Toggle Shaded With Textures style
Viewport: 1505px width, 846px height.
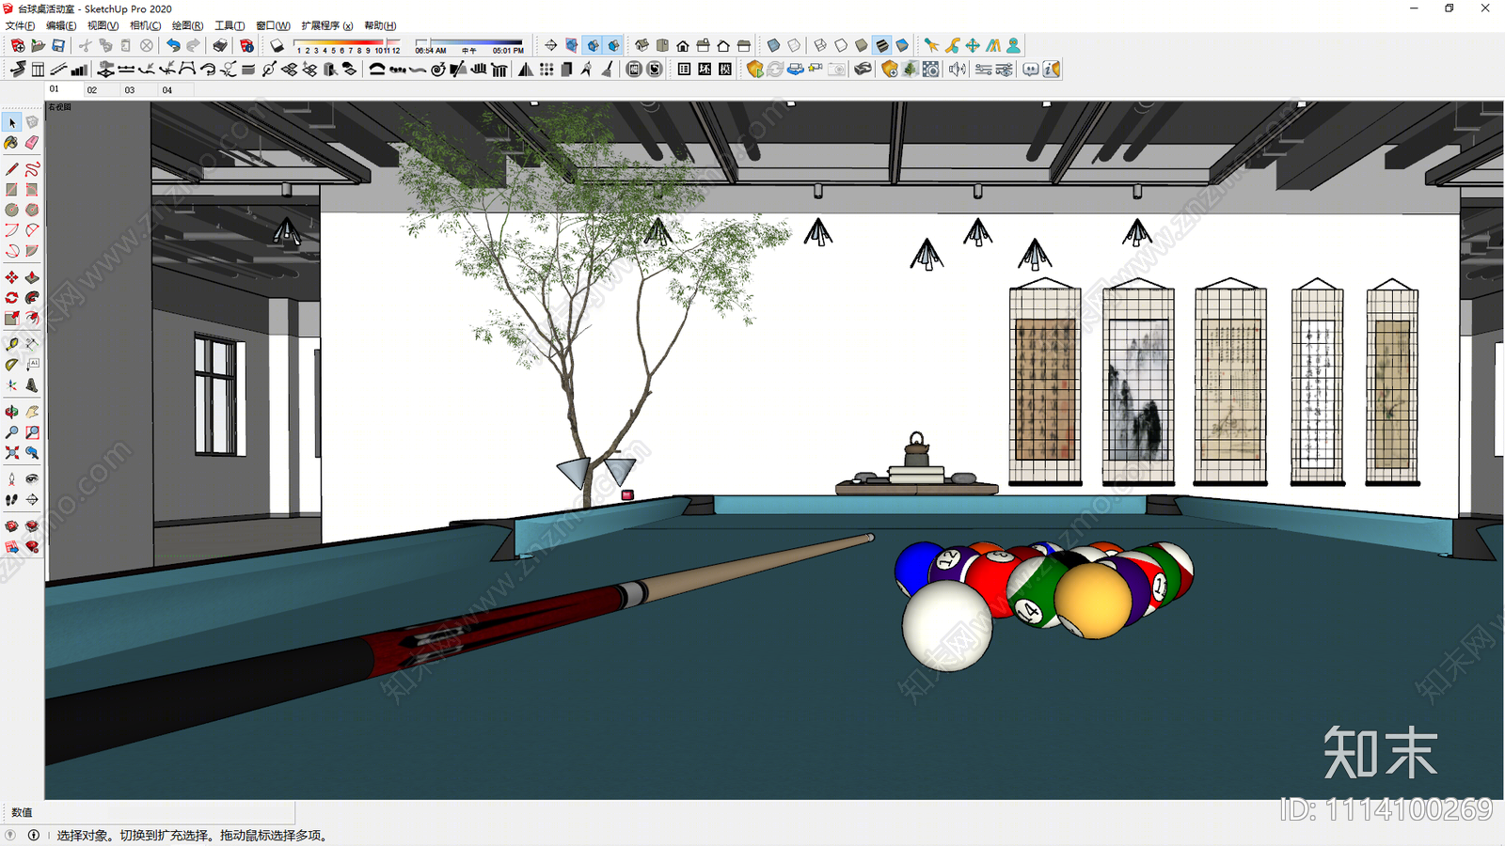point(882,45)
